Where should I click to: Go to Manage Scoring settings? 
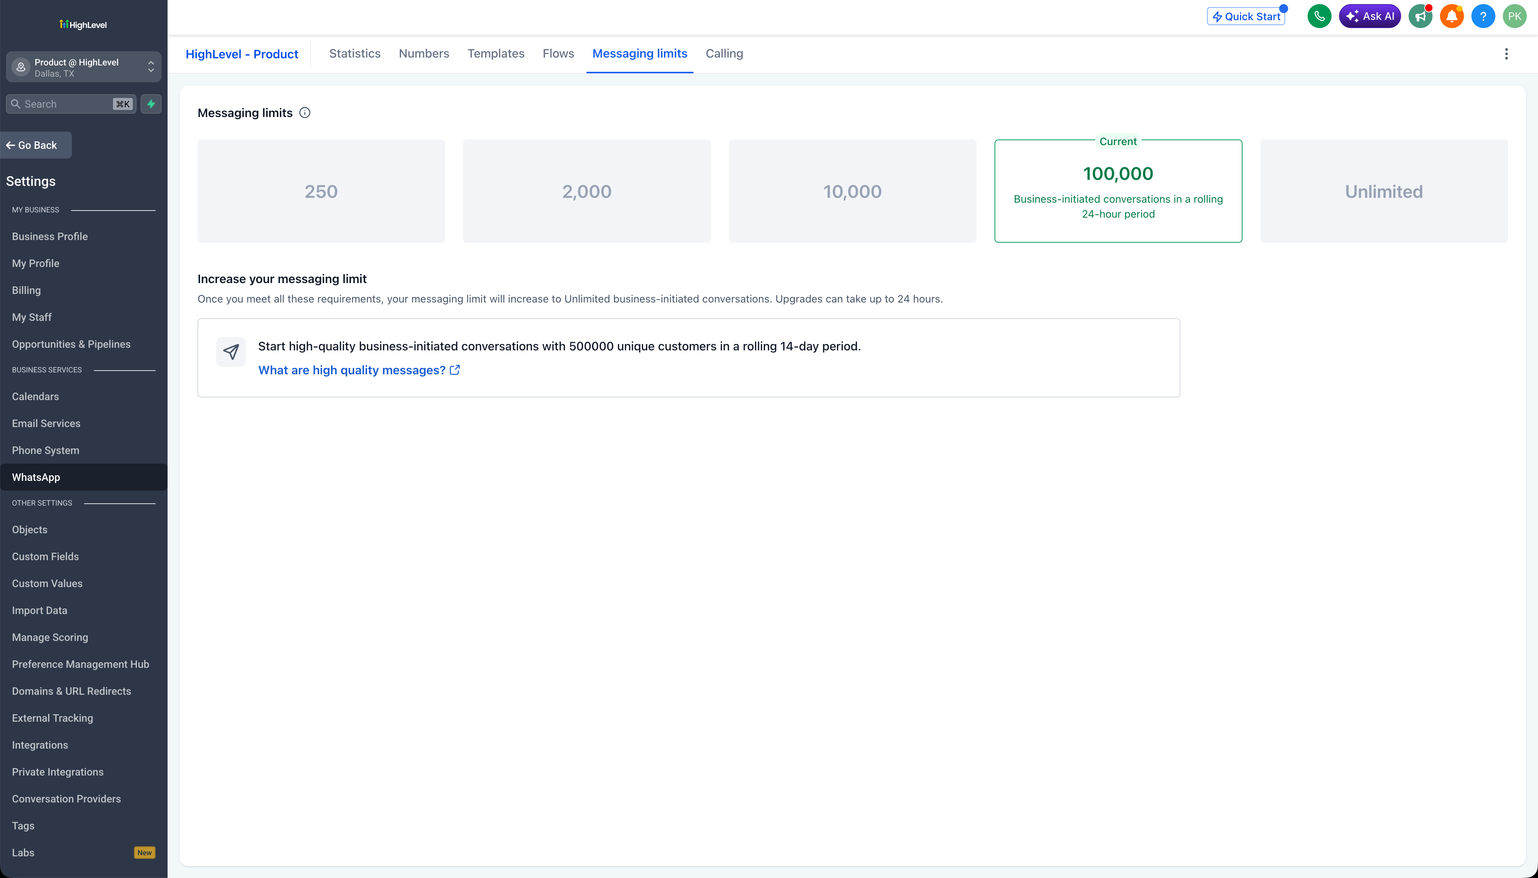click(50, 638)
